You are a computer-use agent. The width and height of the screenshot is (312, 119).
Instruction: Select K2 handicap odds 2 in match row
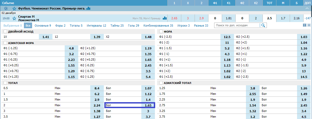coord(256,18)
